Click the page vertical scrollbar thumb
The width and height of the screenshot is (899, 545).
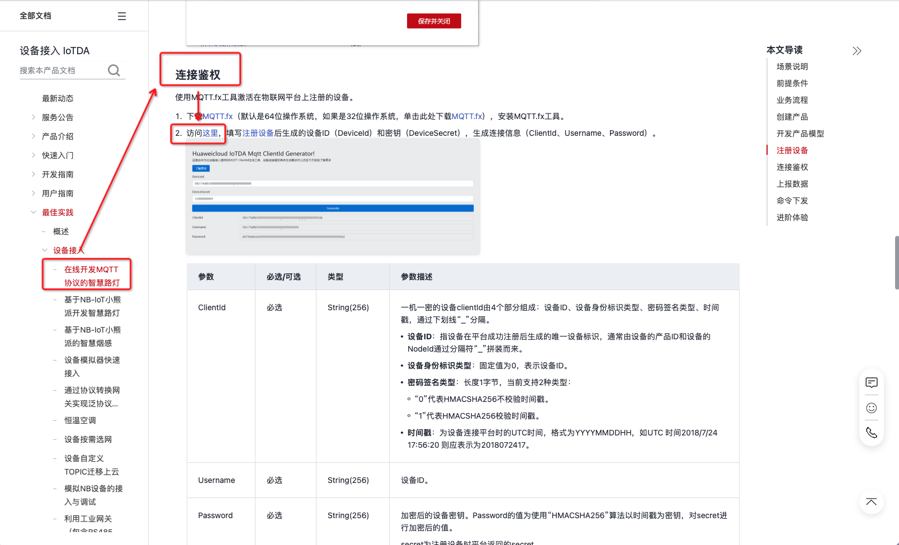tap(896, 262)
